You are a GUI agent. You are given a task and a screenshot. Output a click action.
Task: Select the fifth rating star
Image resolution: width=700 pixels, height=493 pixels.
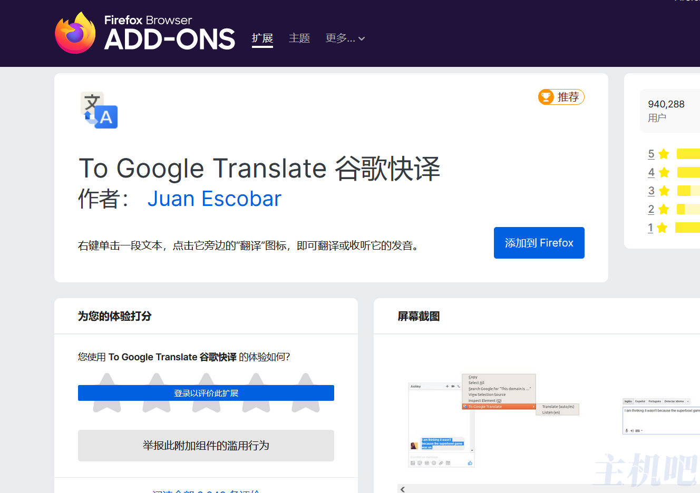click(306, 392)
